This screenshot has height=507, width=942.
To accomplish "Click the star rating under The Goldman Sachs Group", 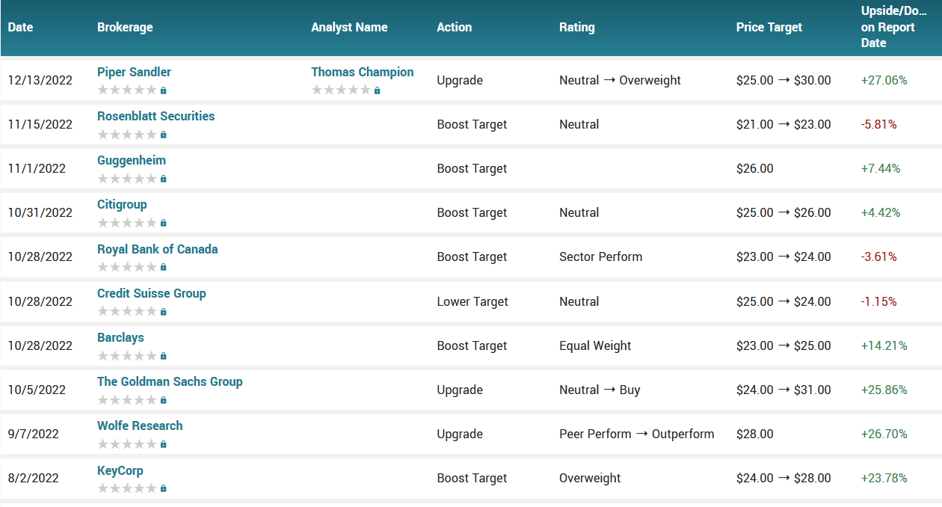I will coord(127,400).
